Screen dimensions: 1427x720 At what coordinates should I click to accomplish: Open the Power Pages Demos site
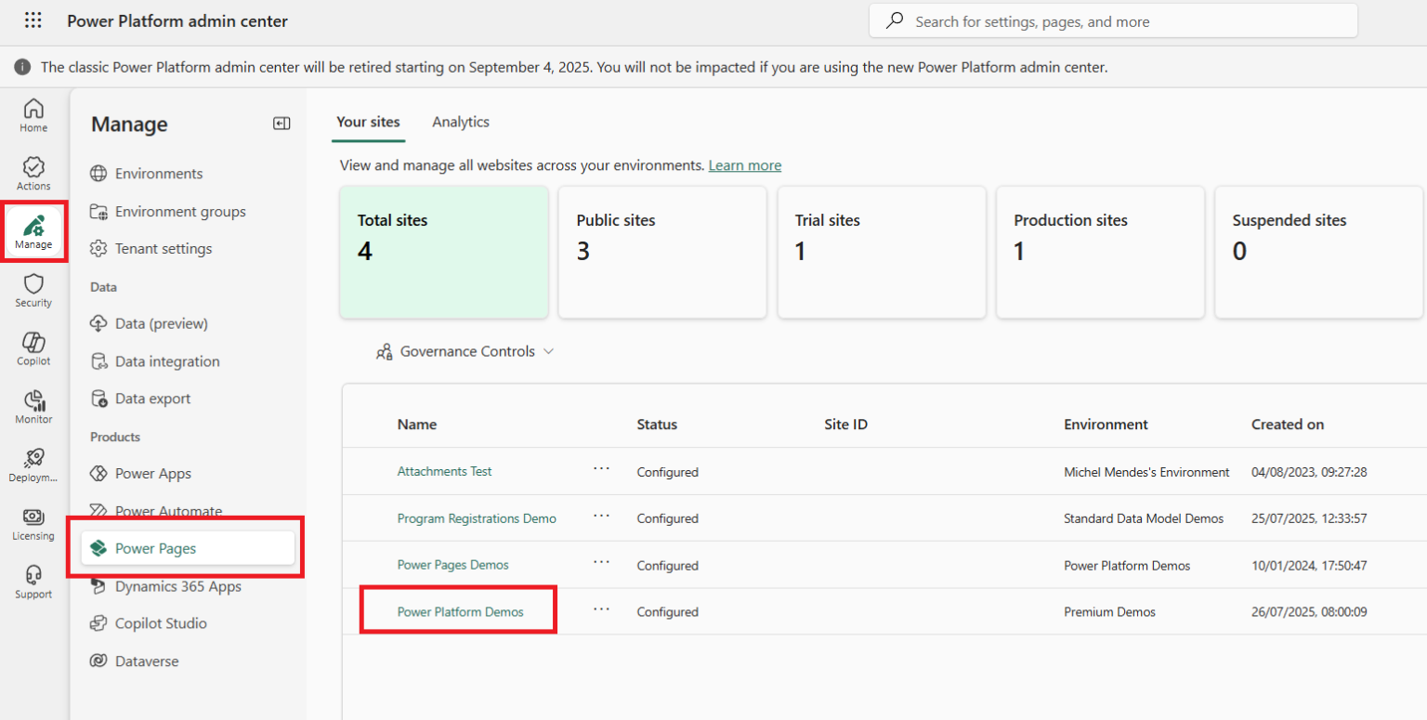tap(452, 564)
